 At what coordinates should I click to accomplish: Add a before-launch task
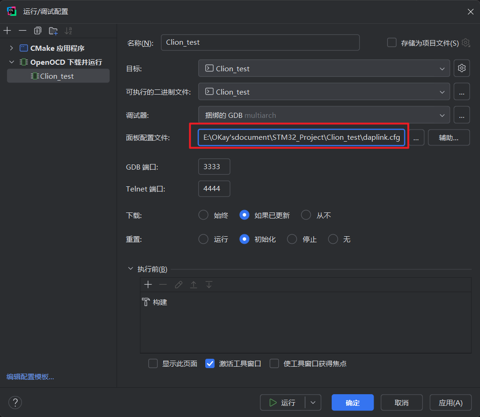click(148, 285)
